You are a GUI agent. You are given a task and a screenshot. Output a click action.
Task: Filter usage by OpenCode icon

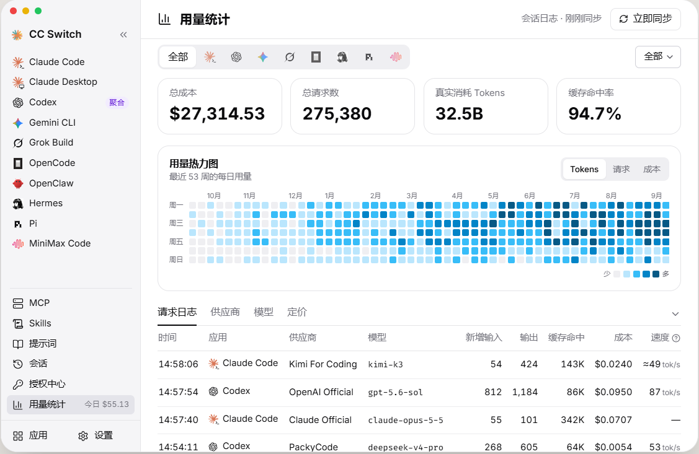point(316,57)
